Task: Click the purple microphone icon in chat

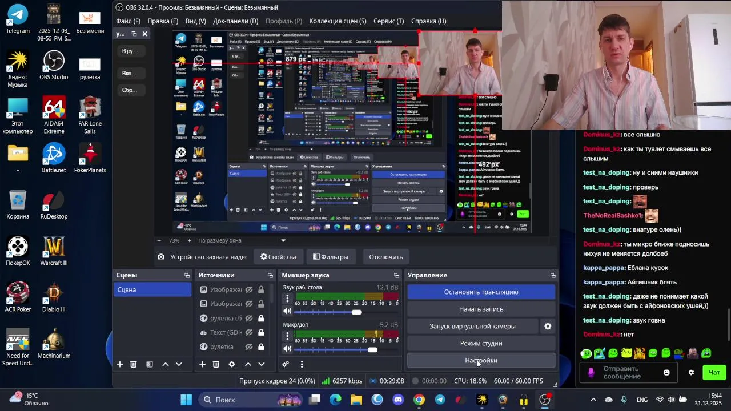Action: [x=591, y=373]
